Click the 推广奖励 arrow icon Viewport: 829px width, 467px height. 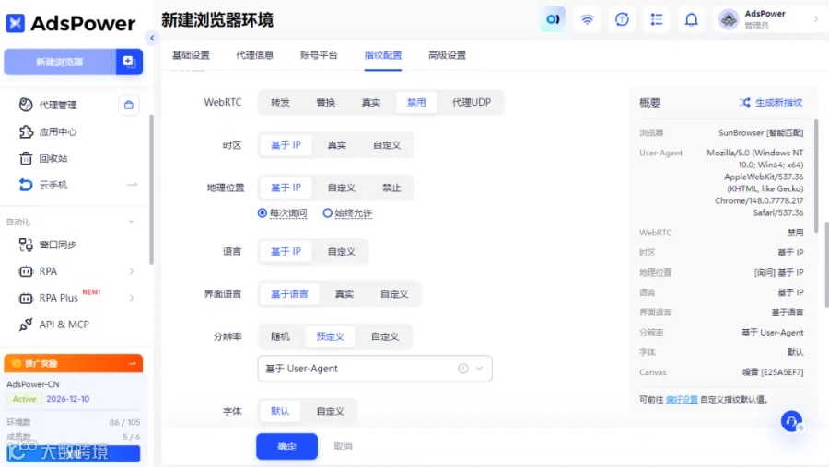(x=132, y=363)
